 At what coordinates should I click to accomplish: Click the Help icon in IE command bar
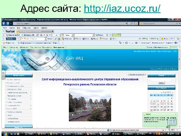click(x=175, y=43)
